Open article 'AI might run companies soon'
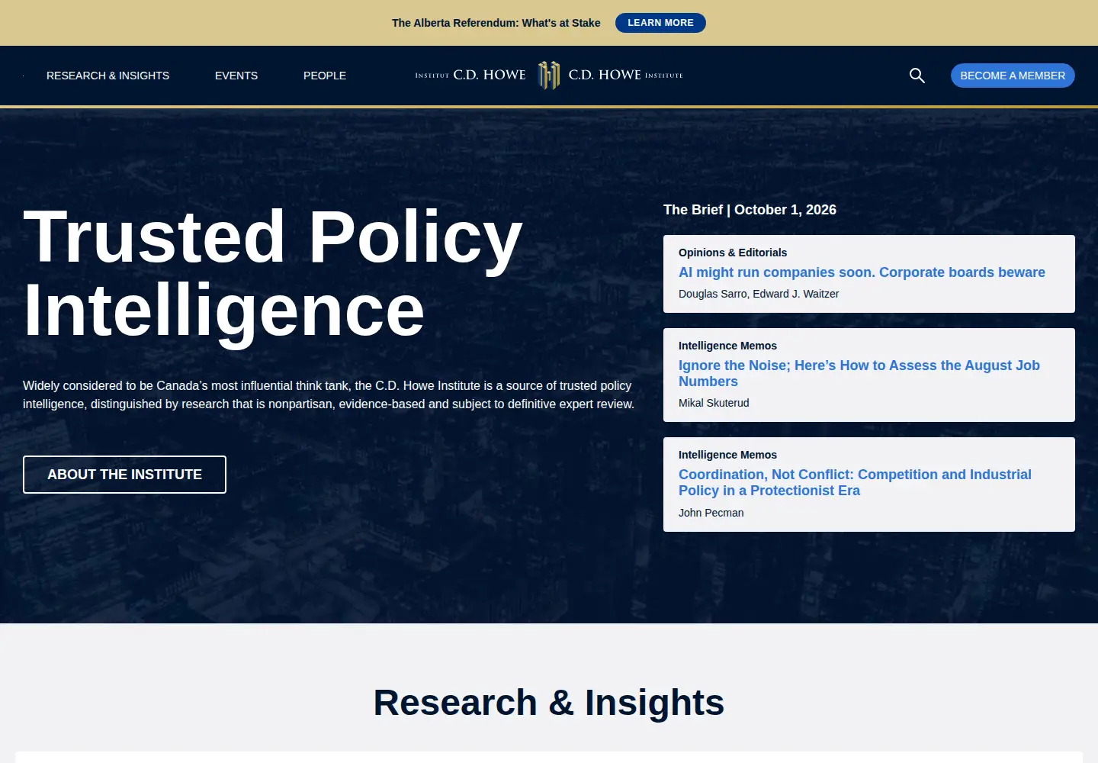This screenshot has width=1098, height=763. [862, 272]
